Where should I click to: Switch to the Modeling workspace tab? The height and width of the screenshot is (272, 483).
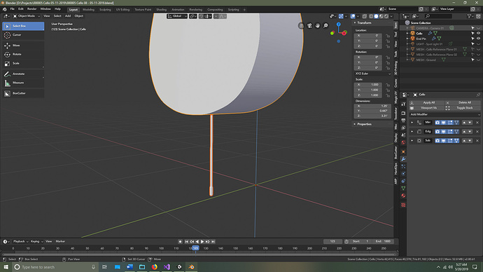click(88, 10)
